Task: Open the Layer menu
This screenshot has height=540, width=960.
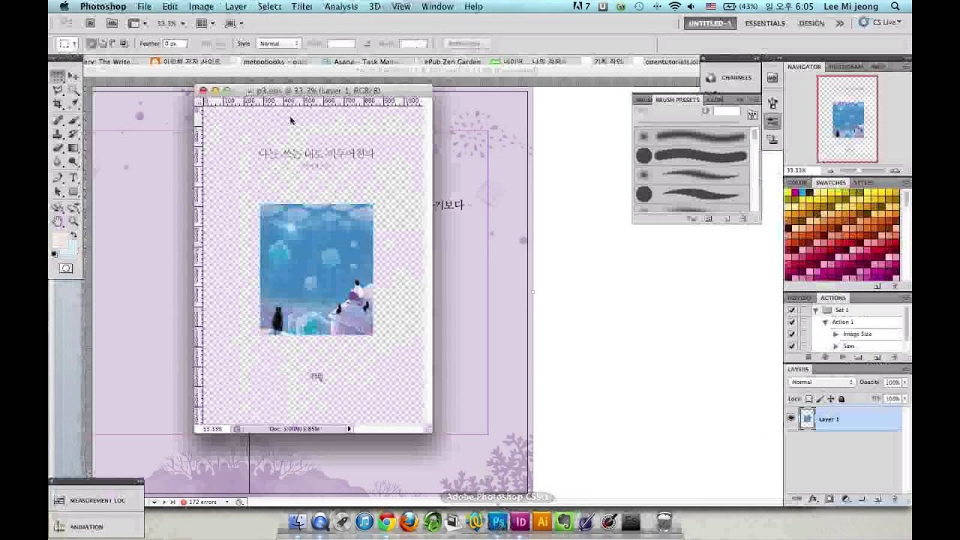Action: pyautogui.click(x=235, y=6)
